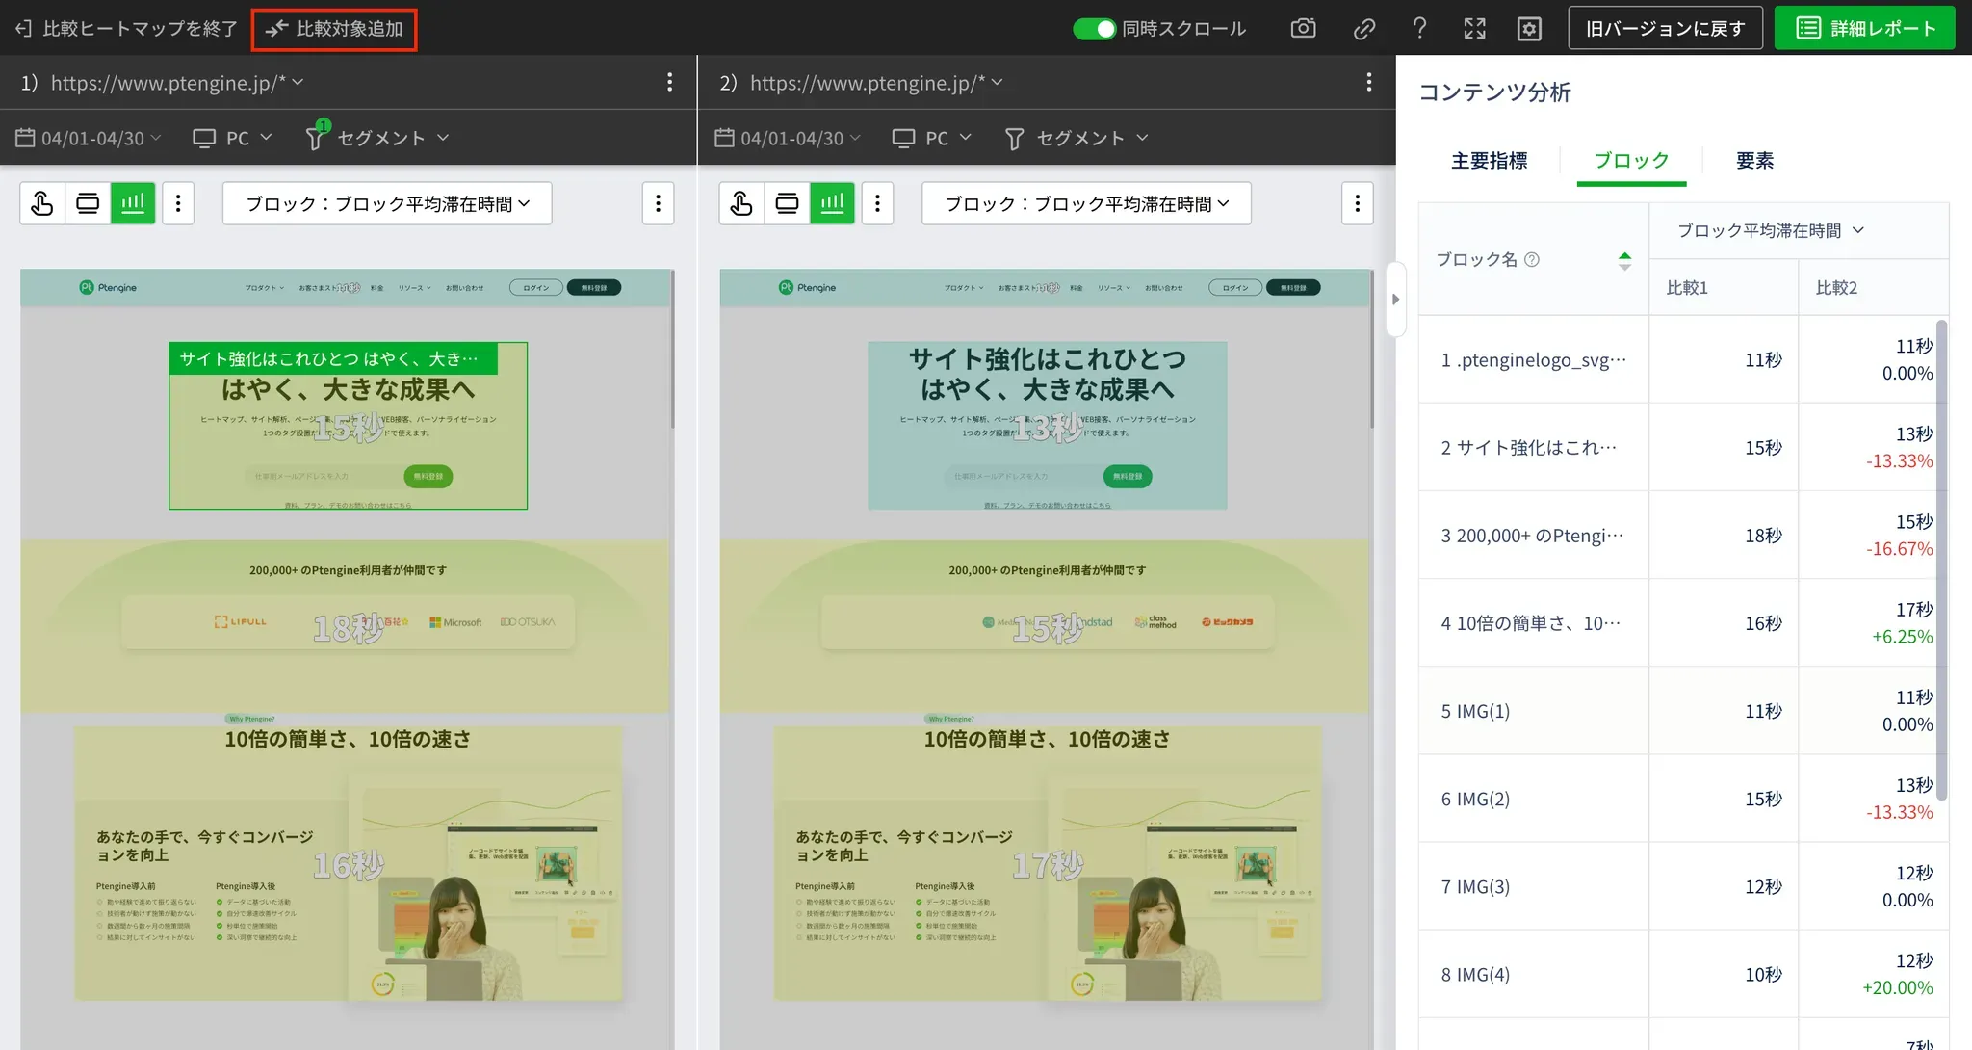This screenshot has height=1050, width=1972.
Task: Select bar chart block analysis icon in right pane
Action: (x=832, y=203)
